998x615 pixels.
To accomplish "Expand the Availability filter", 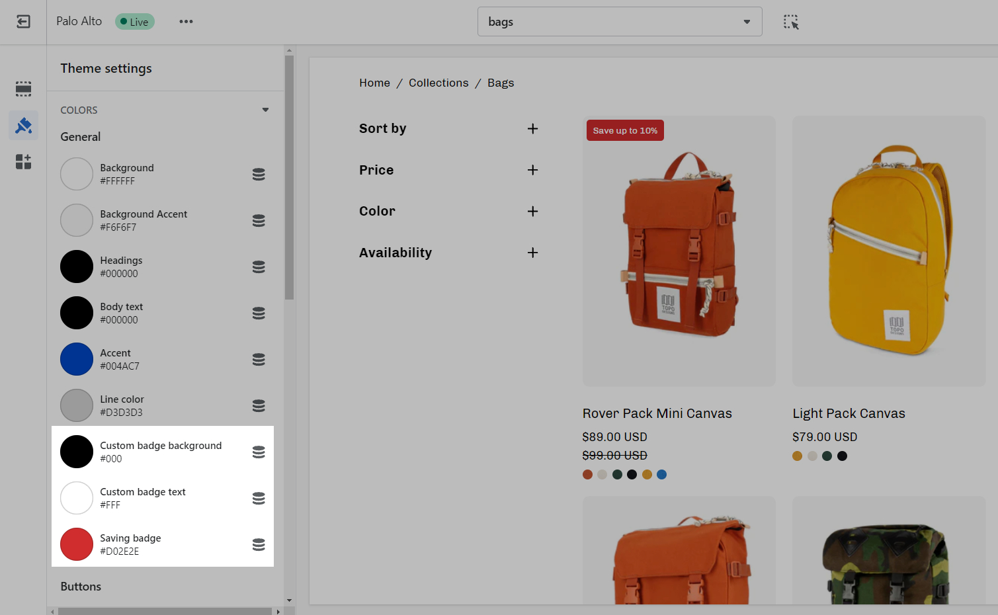I will pyautogui.click(x=532, y=253).
